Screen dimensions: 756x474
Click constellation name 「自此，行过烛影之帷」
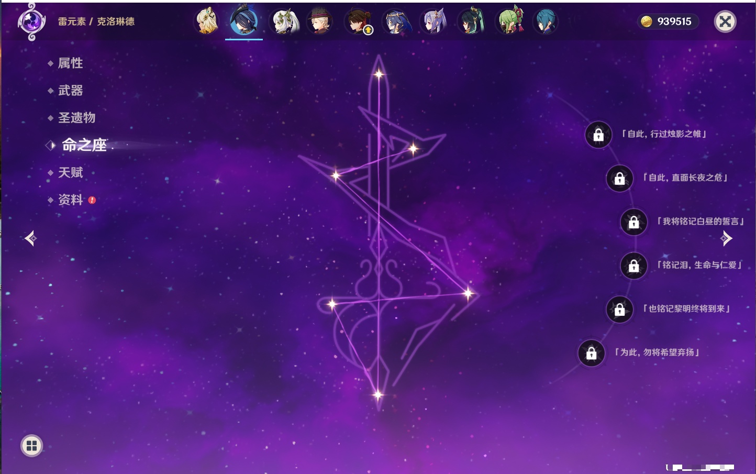[x=664, y=134]
